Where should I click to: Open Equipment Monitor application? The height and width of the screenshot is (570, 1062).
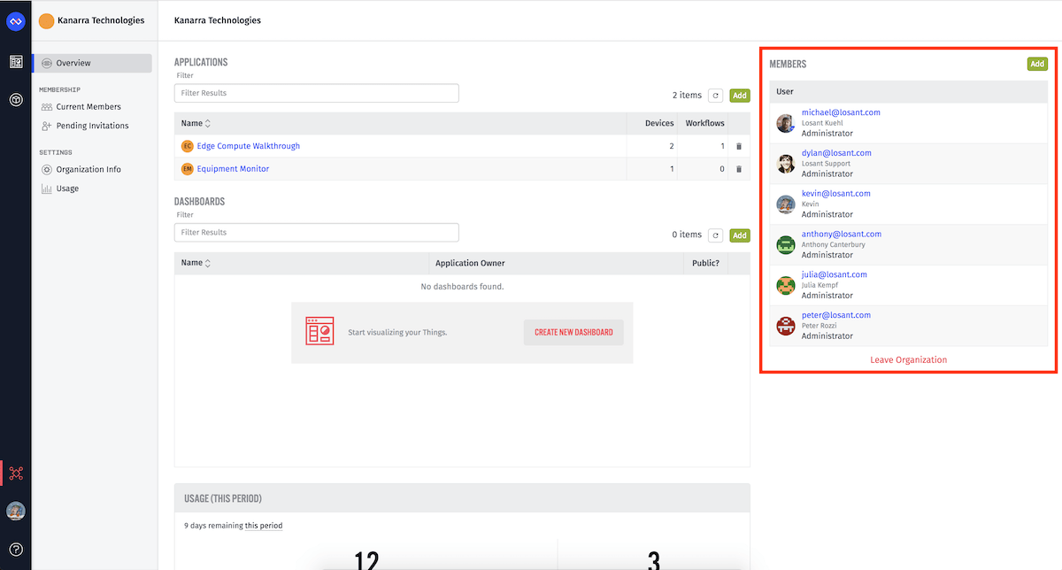click(233, 169)
